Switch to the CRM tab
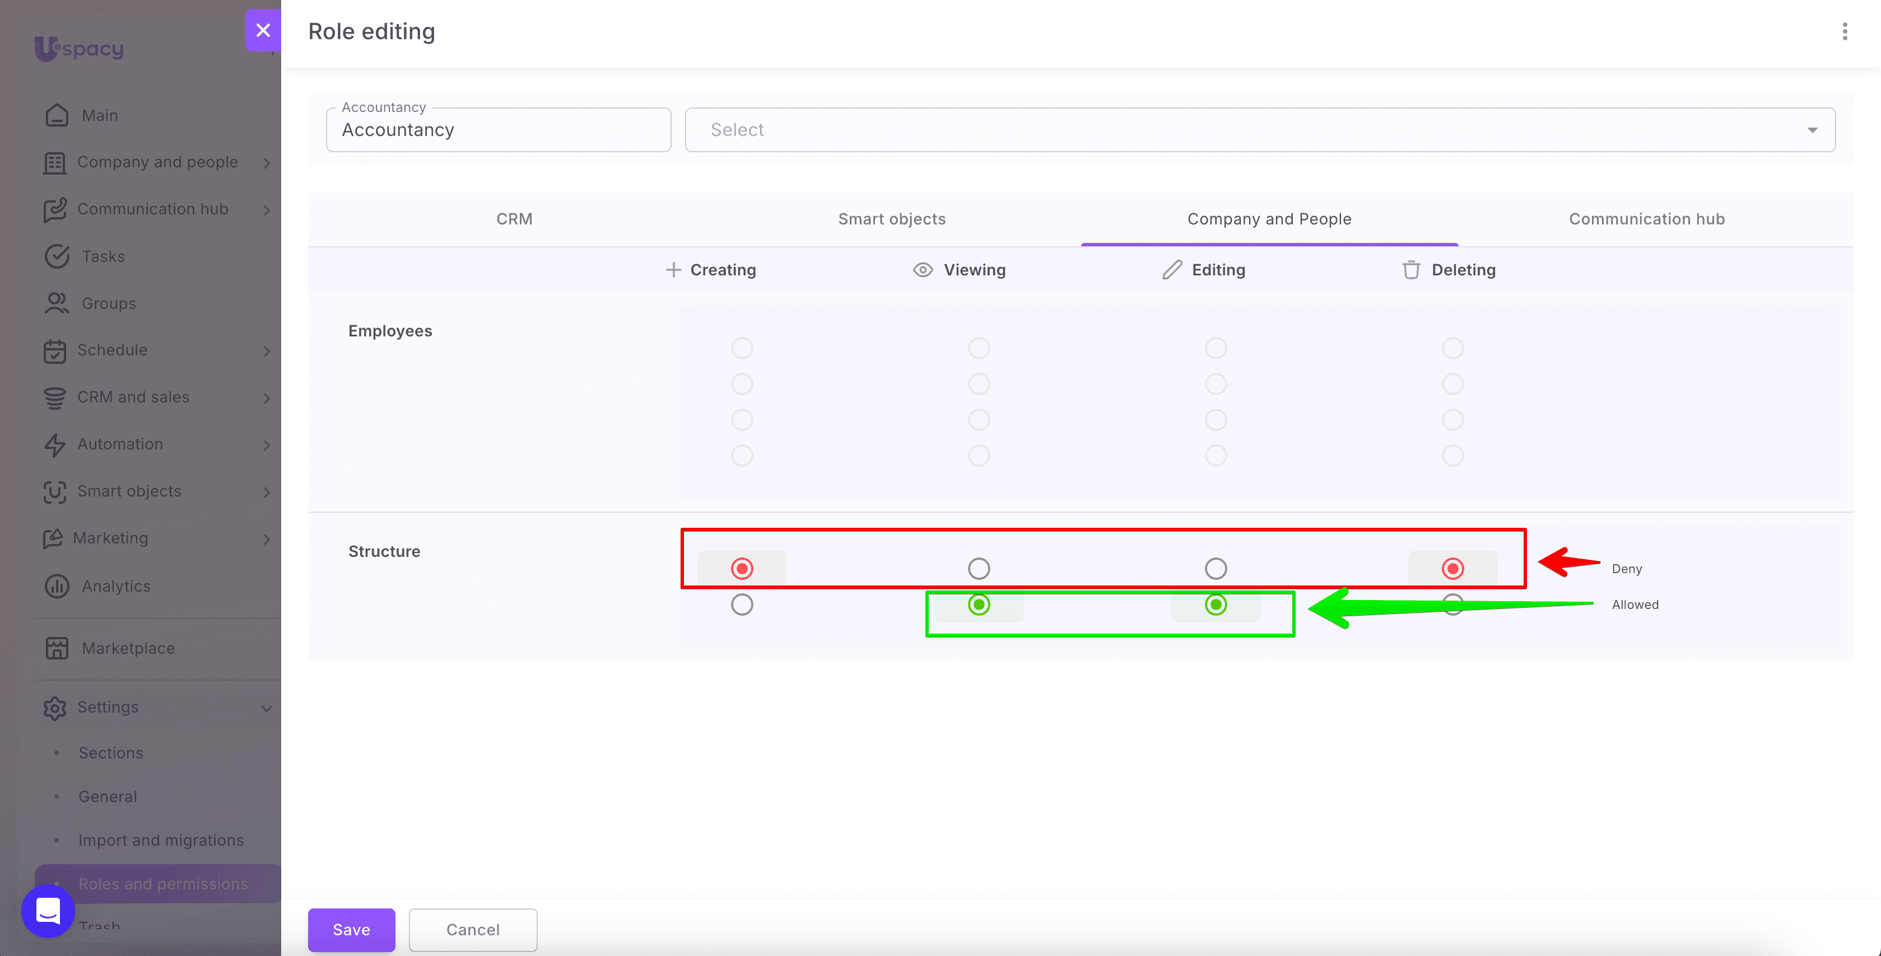 (514, 219)
